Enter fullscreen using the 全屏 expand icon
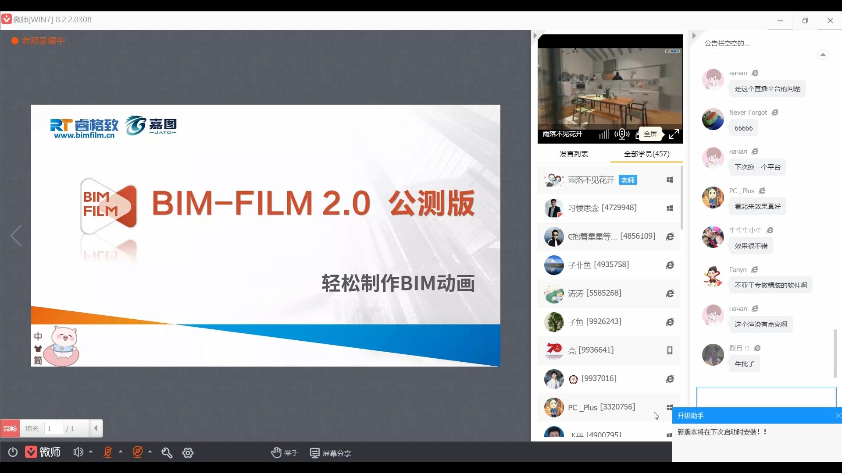 point(674,134)
